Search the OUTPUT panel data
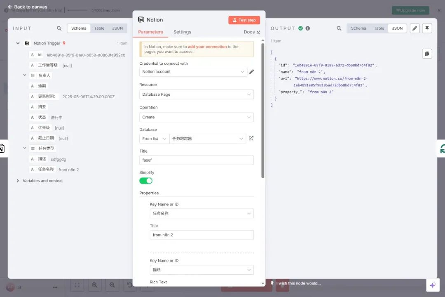This screenshot has height=297, width=445. point(339,28)
